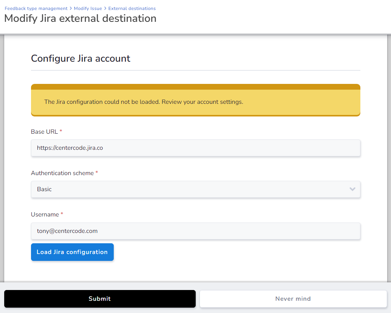Click the Username field label
391x313 pixels.
click(45, 215)
